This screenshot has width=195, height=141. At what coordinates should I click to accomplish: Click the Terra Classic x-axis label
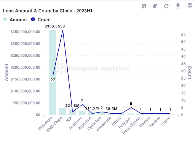click(x=131, y=125)
